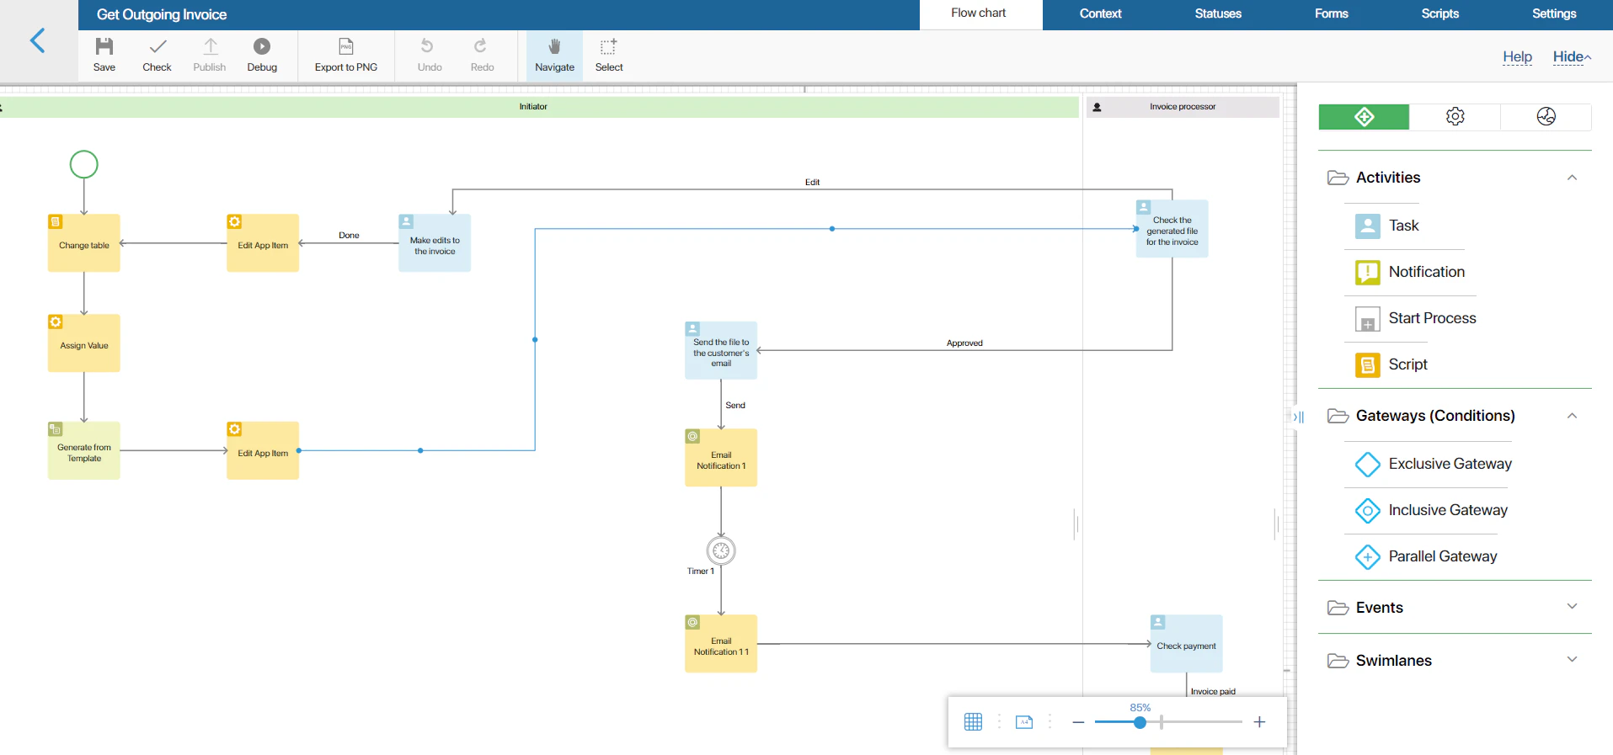Click the 'Done' connector label
1613x755 pixels.
349,236
